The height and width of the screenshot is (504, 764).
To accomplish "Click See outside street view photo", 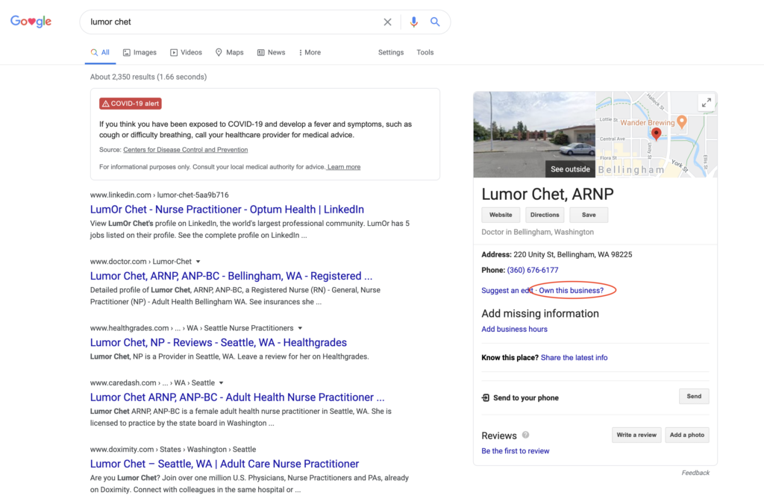I will [534, 134].
